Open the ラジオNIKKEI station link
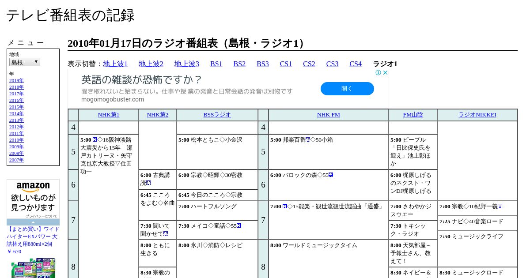The height and width of the screenshot is (278, 530). coord(477,115)
